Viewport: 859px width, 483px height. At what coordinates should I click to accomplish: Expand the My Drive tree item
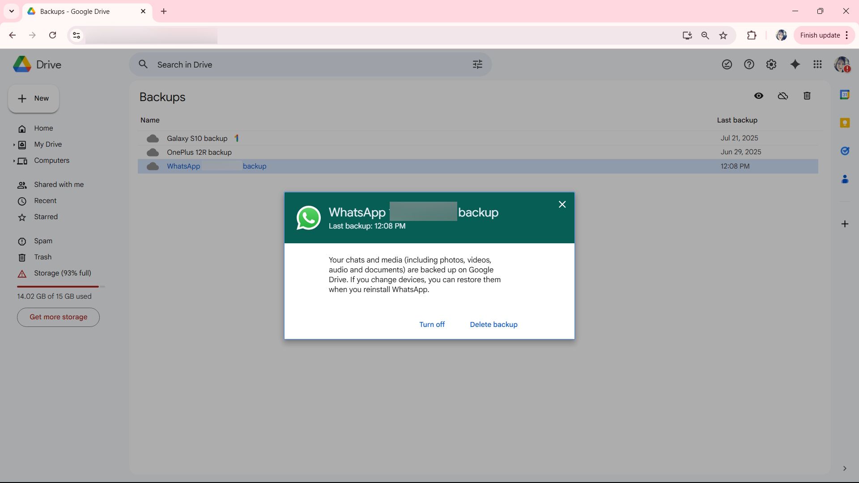click(14, 144)
